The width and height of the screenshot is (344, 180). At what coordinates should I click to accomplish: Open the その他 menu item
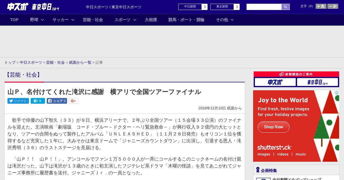click(222, 20)
